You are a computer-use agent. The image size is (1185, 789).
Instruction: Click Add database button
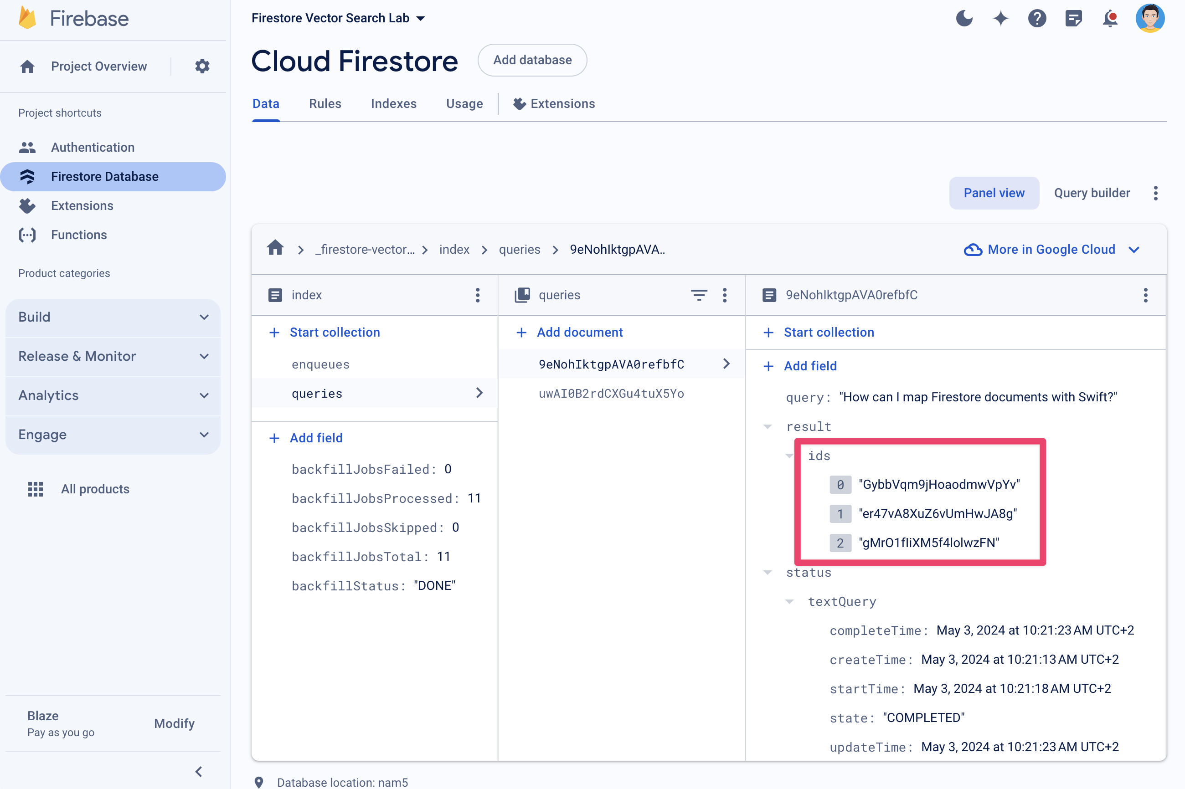pyautogui.click(x=531, y=60)
